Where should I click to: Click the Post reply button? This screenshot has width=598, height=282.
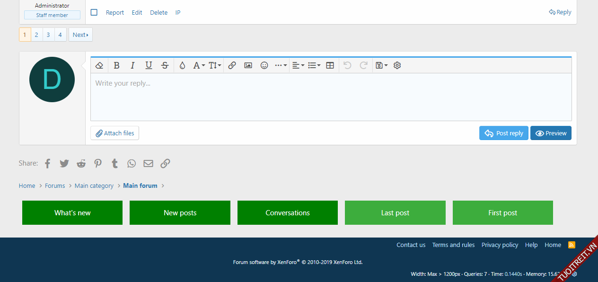[x=503, y=133]
